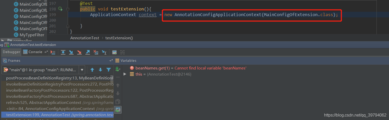
Task: Click the @Test annotation in editor
Action: coord(86,3)
